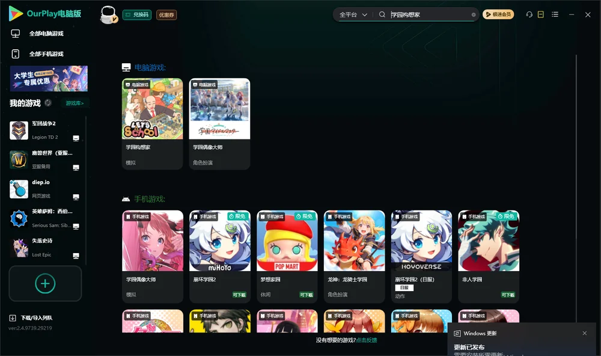Select 军团战争2 in my games list

45,130
